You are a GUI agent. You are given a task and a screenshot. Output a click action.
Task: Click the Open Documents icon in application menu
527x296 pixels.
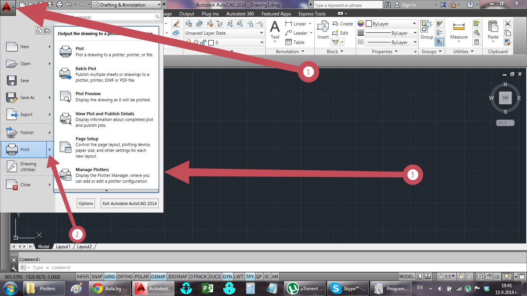point(47,31)
